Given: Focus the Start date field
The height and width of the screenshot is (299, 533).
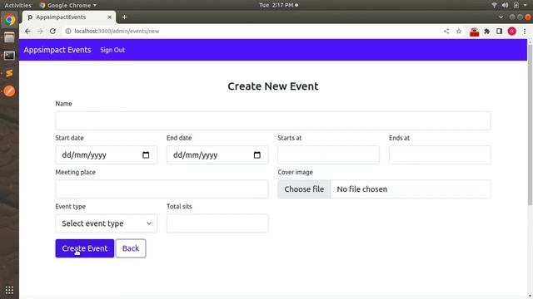Looking at the screenshot, I should 106,155.
